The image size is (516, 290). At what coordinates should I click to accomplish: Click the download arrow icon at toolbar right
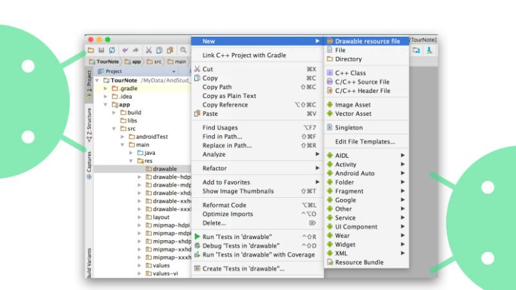[430, 50]
